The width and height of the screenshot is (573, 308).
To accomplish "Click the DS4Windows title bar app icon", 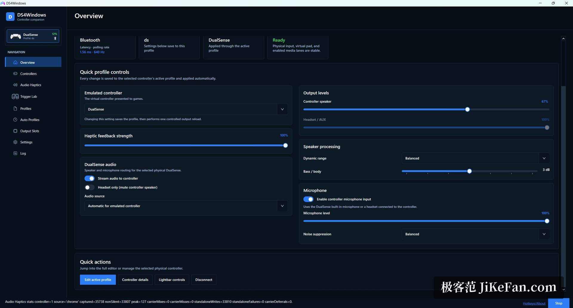I will click(3, 3).
